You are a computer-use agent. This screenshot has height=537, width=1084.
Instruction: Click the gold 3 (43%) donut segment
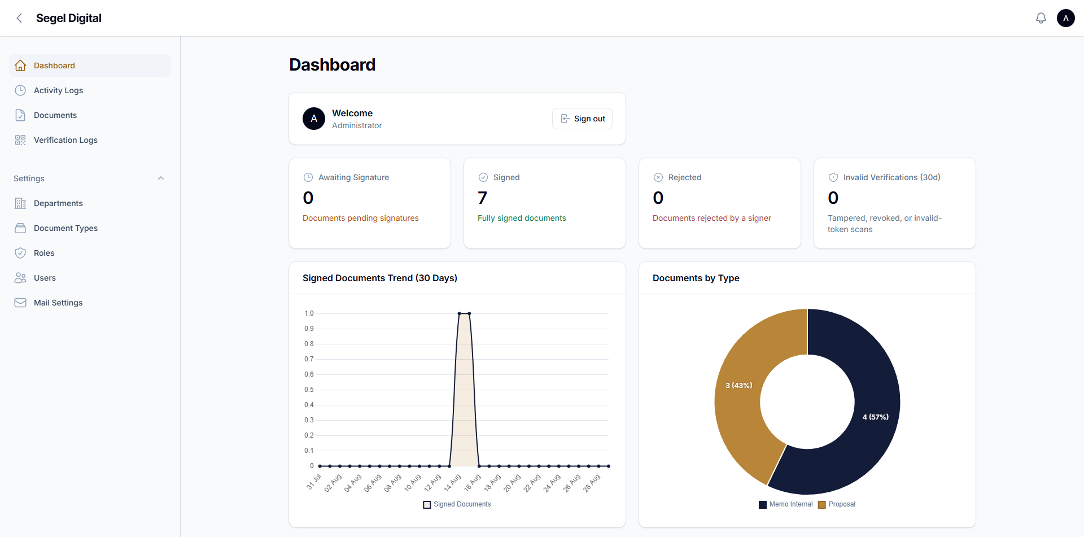point(738,385)
